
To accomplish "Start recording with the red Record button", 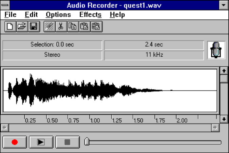I will (x=15, y=142).
